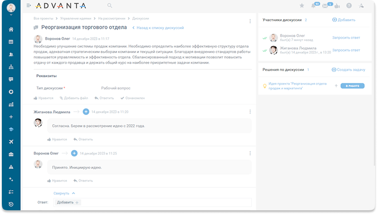This screenshot has width=377, height=214.
Task: Click the briefcase icon in sidebar
Action: point(11,154)
